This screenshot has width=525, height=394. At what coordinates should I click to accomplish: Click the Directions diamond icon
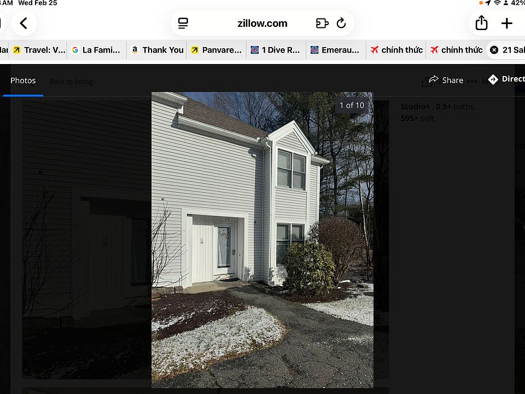click(x=493, y=79)
